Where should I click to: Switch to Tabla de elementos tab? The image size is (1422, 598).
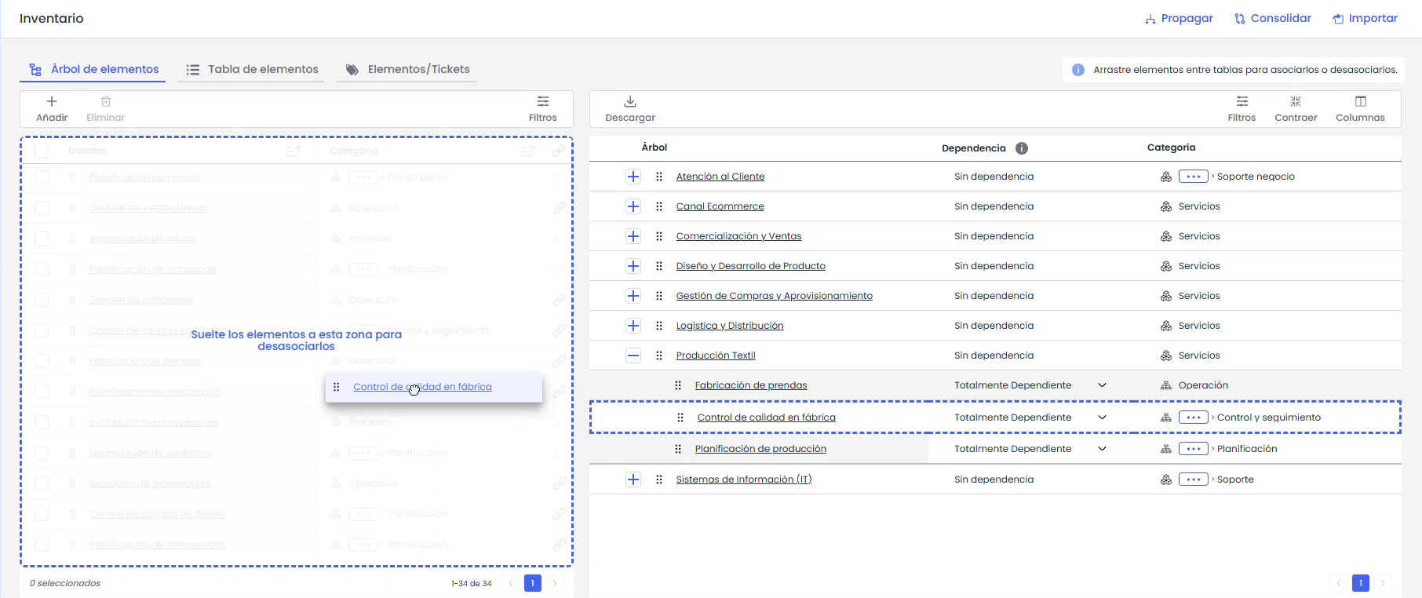coord(253,70)
